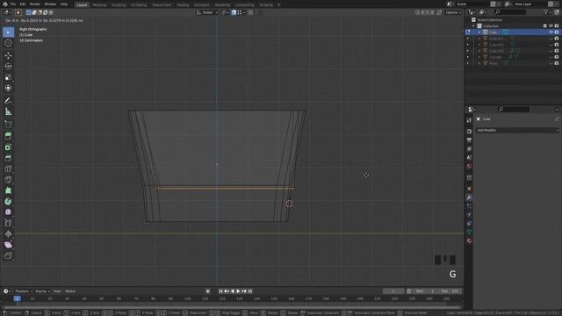
Task: Add a new workspace with plus button
Action: [279, 5]
